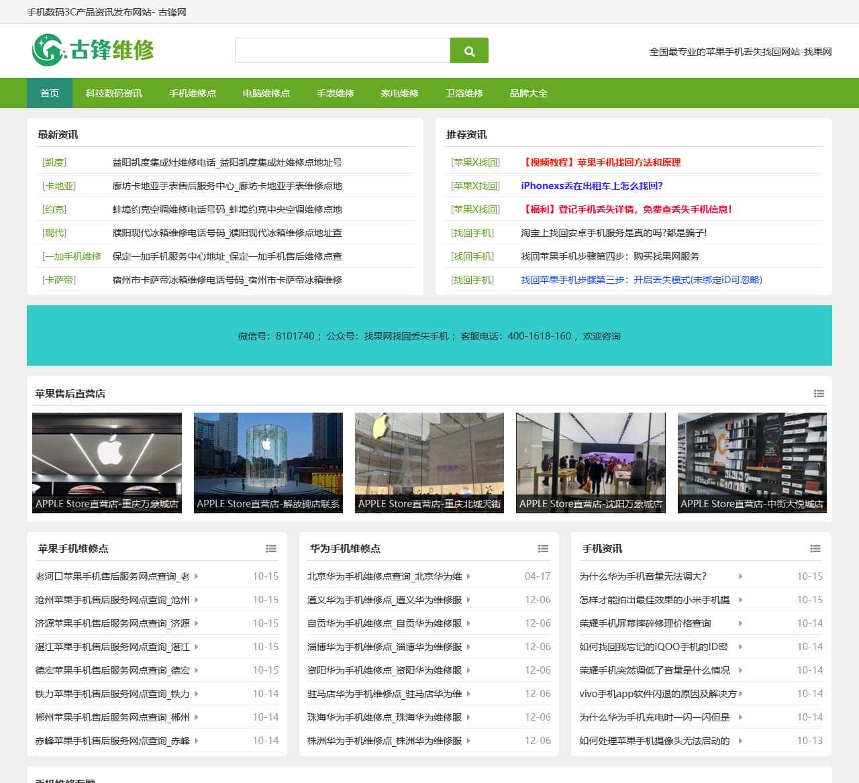Open 福利 登记手机丢失详情 link
The width and height of the screenshot is (859, 783).
(626, 209)
